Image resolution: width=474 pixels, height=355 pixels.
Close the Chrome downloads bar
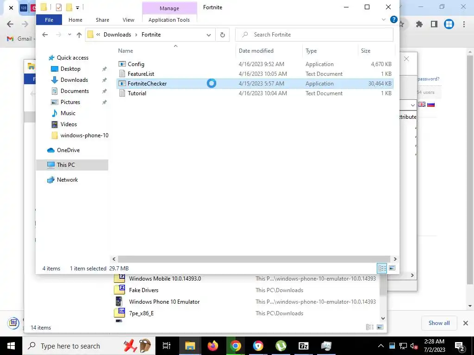(x=466, y=323)
